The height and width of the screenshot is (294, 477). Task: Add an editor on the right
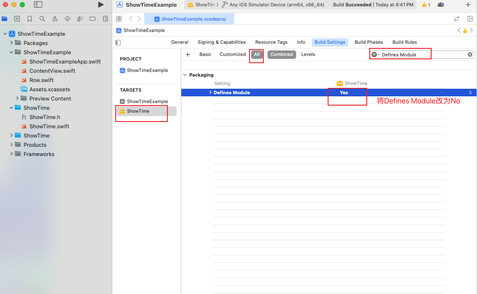[470, 19]
